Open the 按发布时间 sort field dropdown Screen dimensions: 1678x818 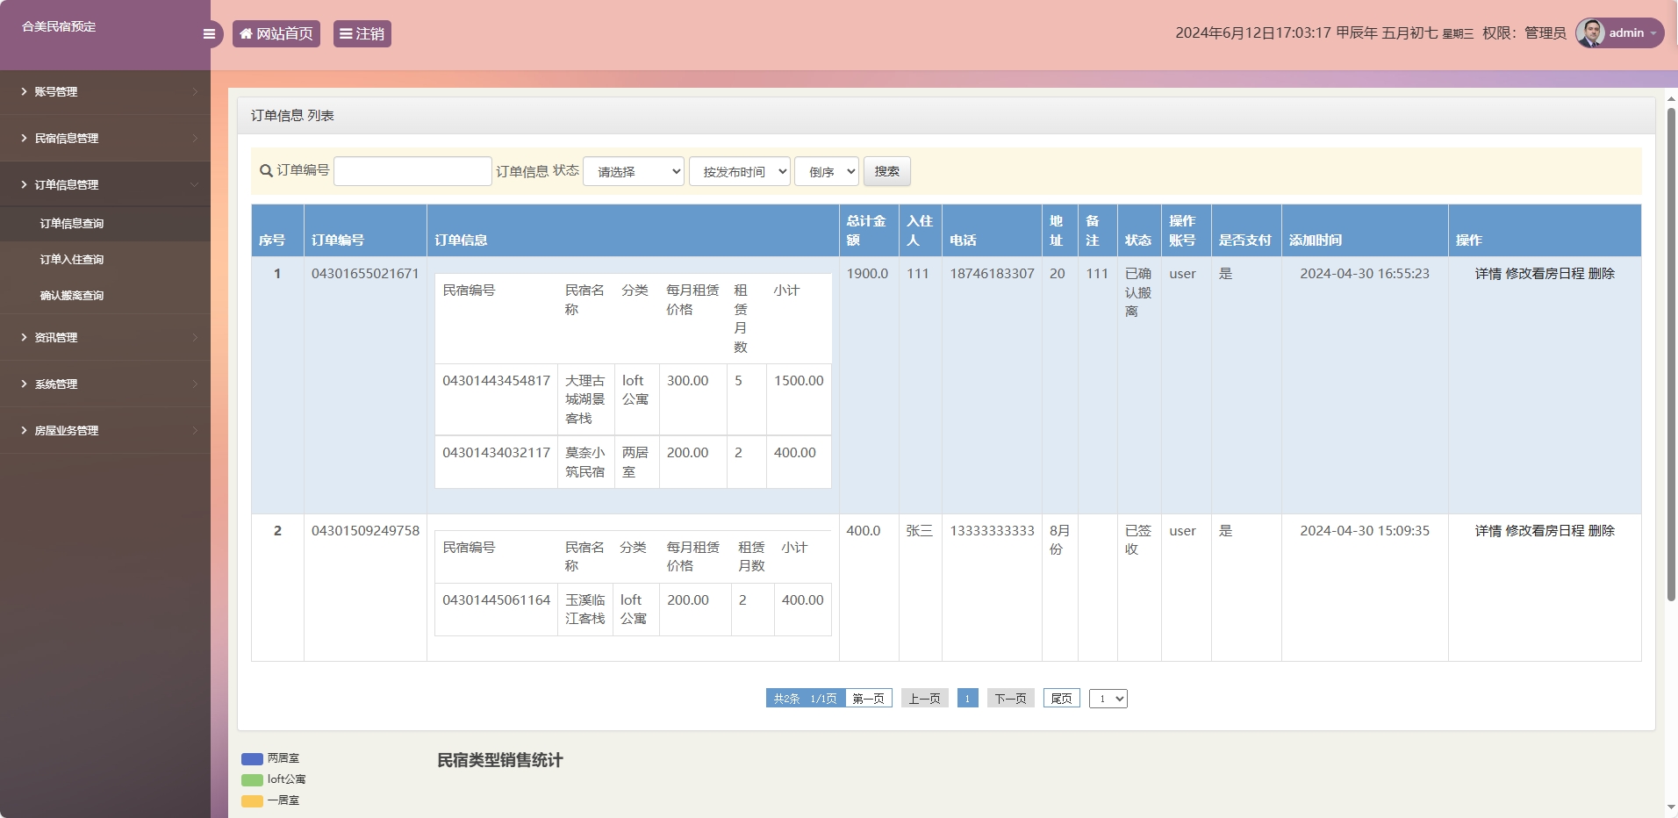[739, 171]
